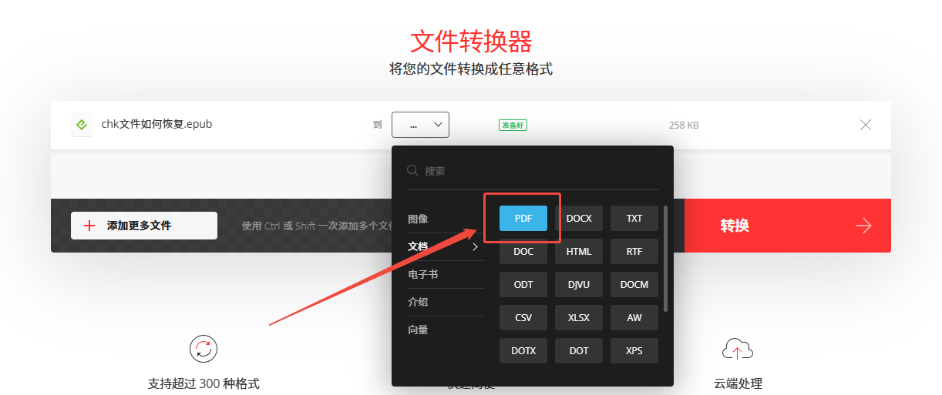Click the 添加更多文件 button
This screenshot has height=395, width=942.
point(144,226)
